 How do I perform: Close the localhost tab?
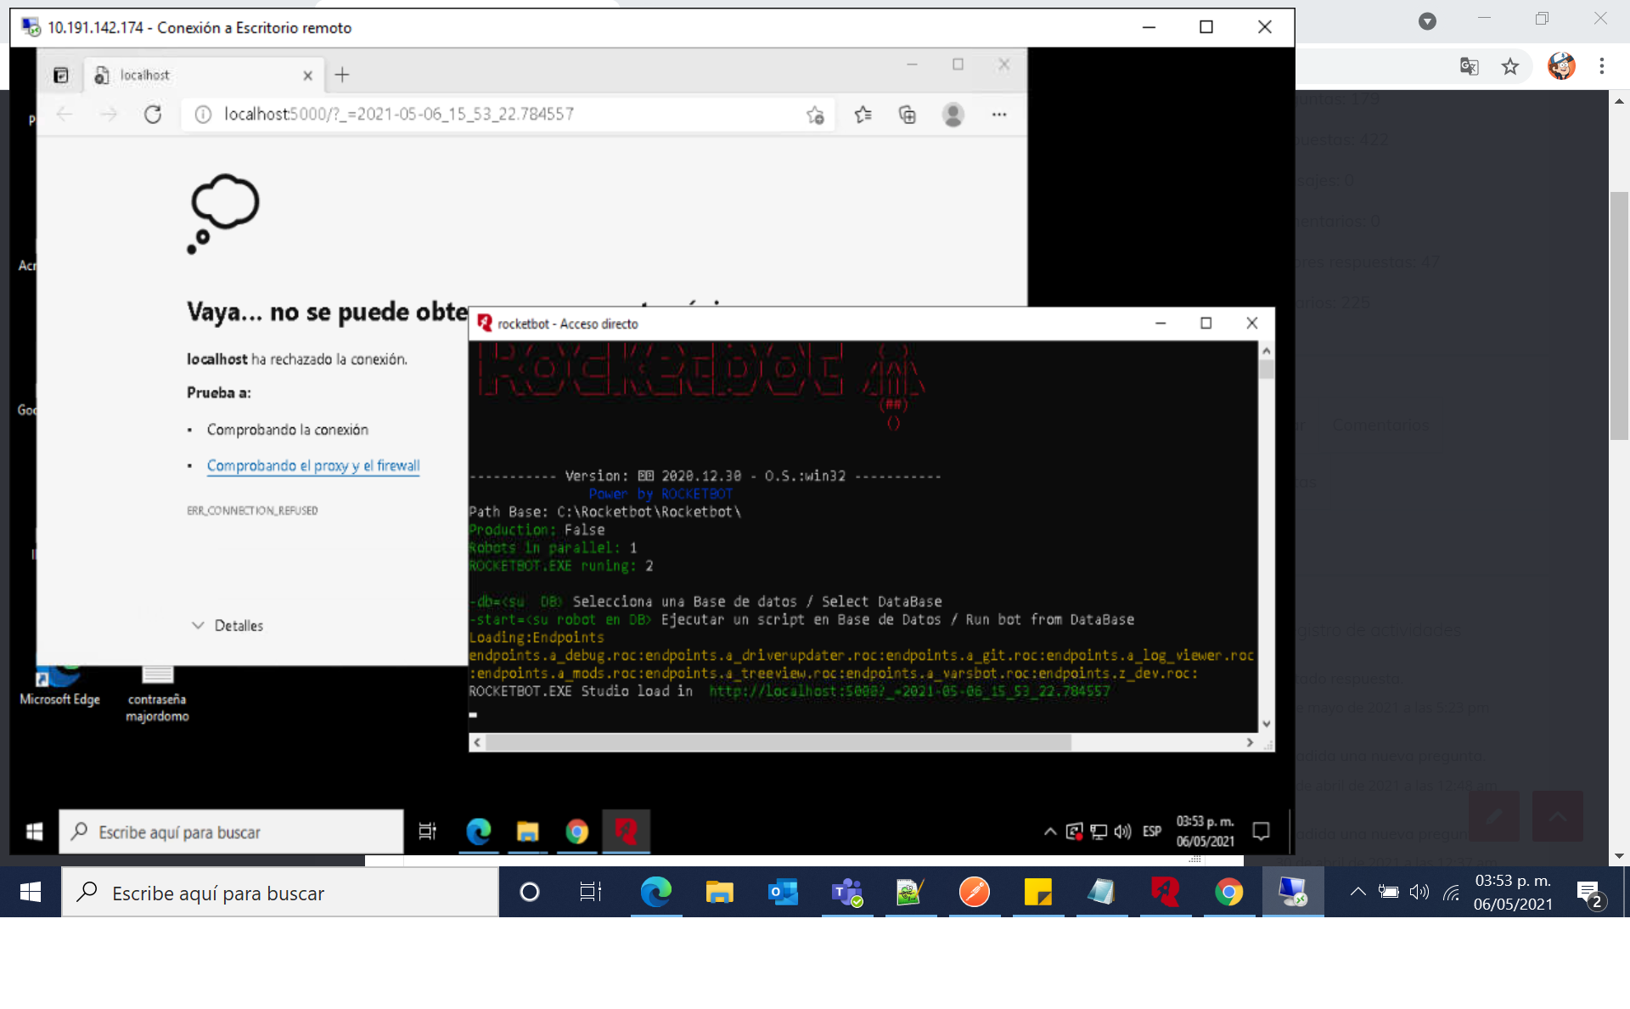(x=307, y=76)
